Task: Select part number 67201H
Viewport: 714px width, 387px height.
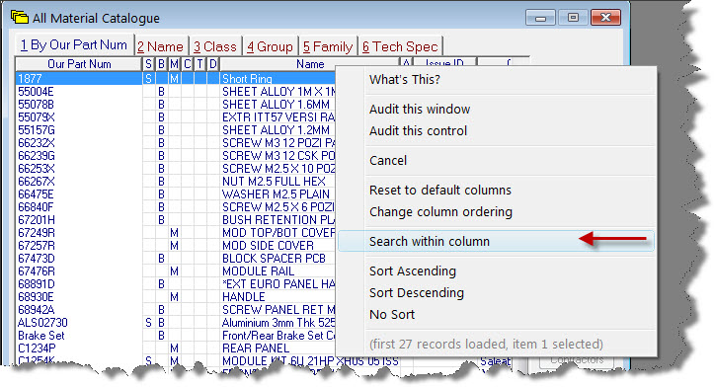Action: 37,220
